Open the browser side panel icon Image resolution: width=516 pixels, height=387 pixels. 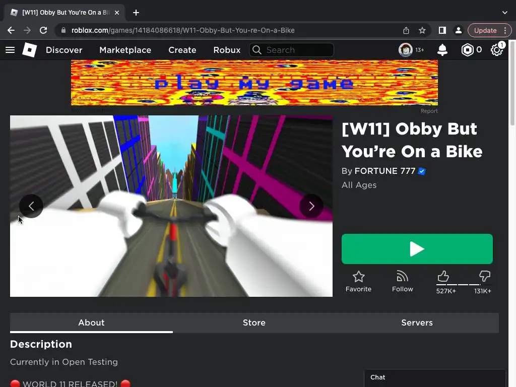pyautogui.click(x=442, y=30)
